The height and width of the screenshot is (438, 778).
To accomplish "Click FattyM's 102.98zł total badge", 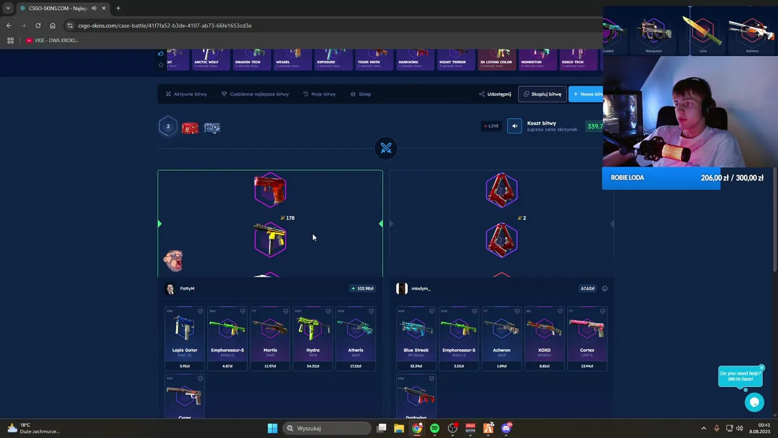I will tap(363, 289).
